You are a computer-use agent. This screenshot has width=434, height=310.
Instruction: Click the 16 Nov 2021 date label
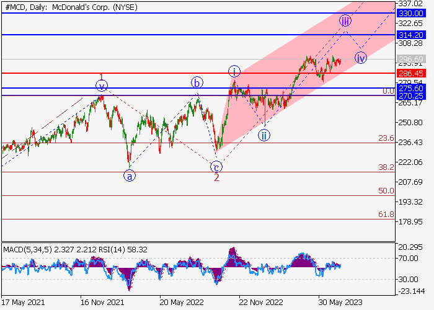coord(102,302)
